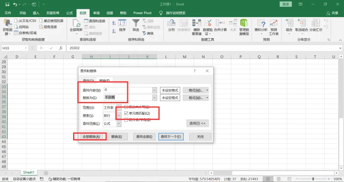Open the 排序 sort dialog

(122, 26)
